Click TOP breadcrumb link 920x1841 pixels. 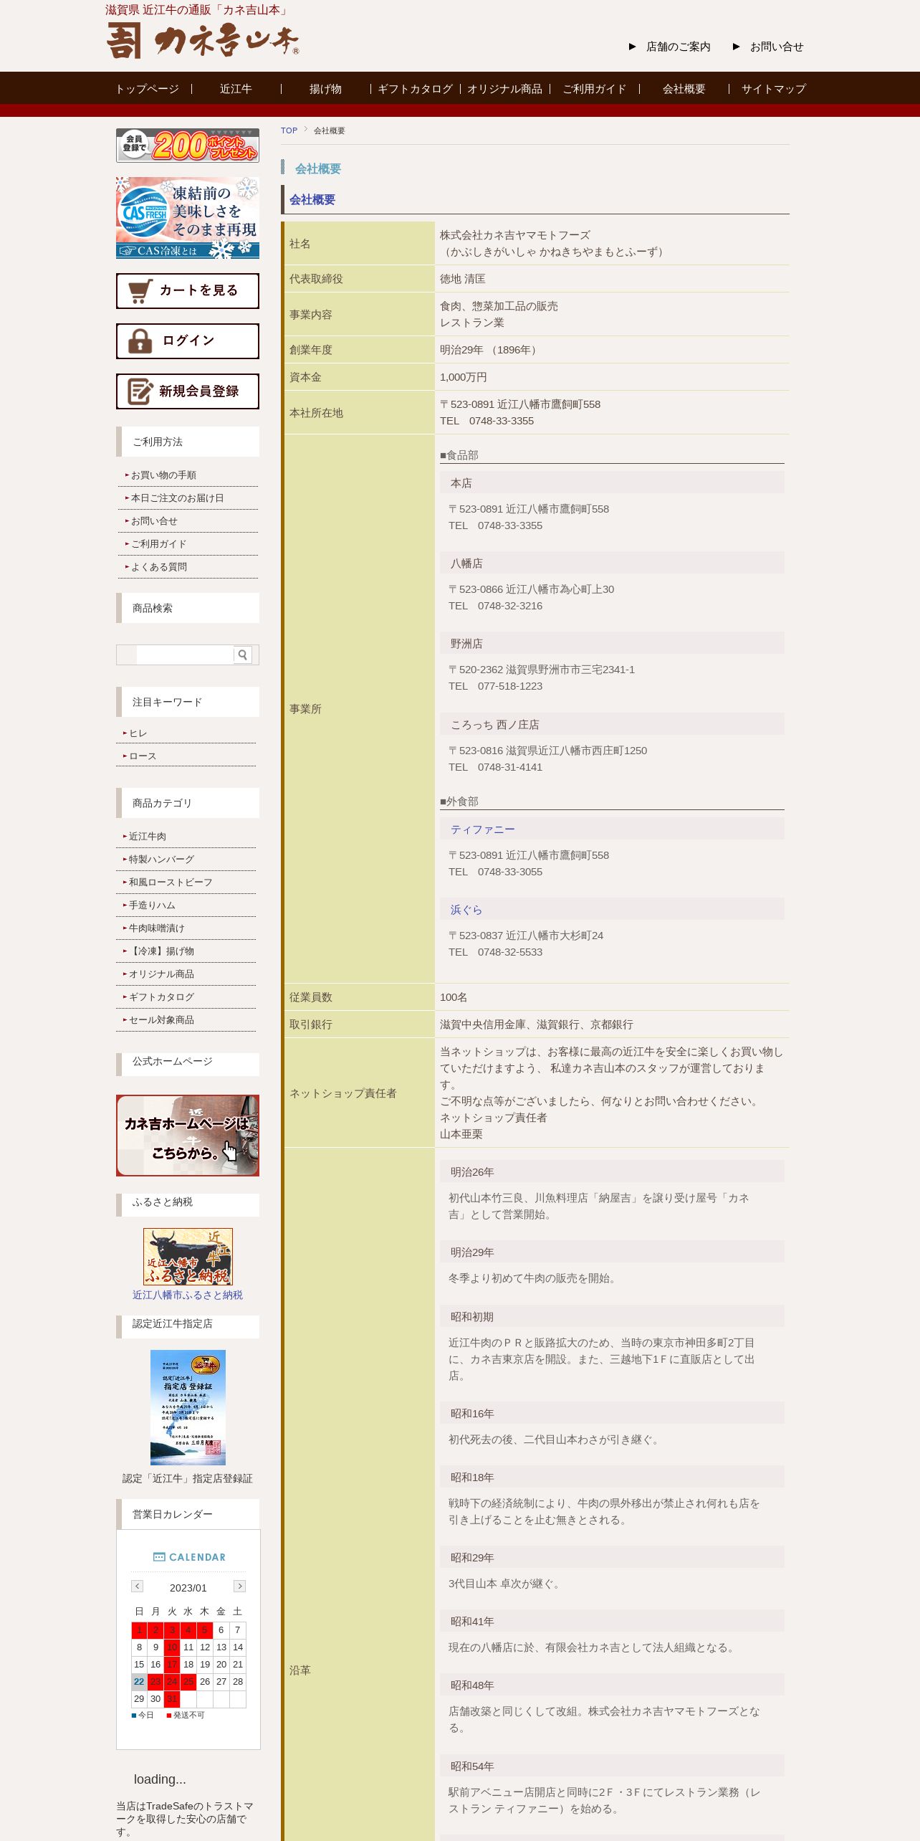289,130
